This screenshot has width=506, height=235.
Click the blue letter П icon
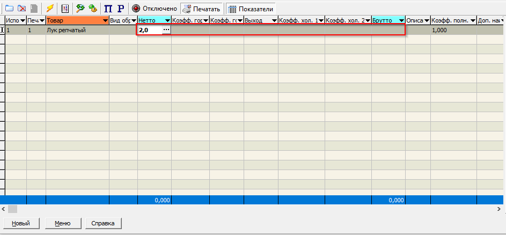(x=108, y=9)
